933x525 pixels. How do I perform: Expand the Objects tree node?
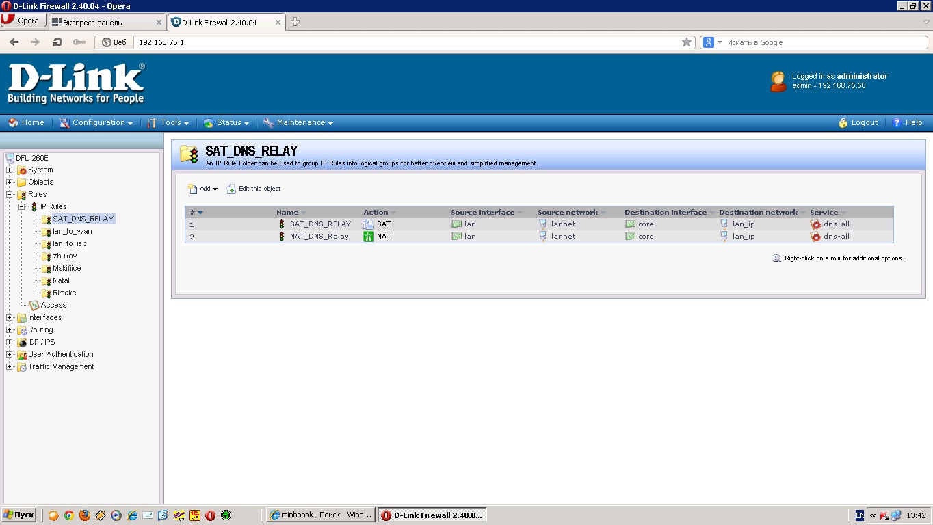10,183
